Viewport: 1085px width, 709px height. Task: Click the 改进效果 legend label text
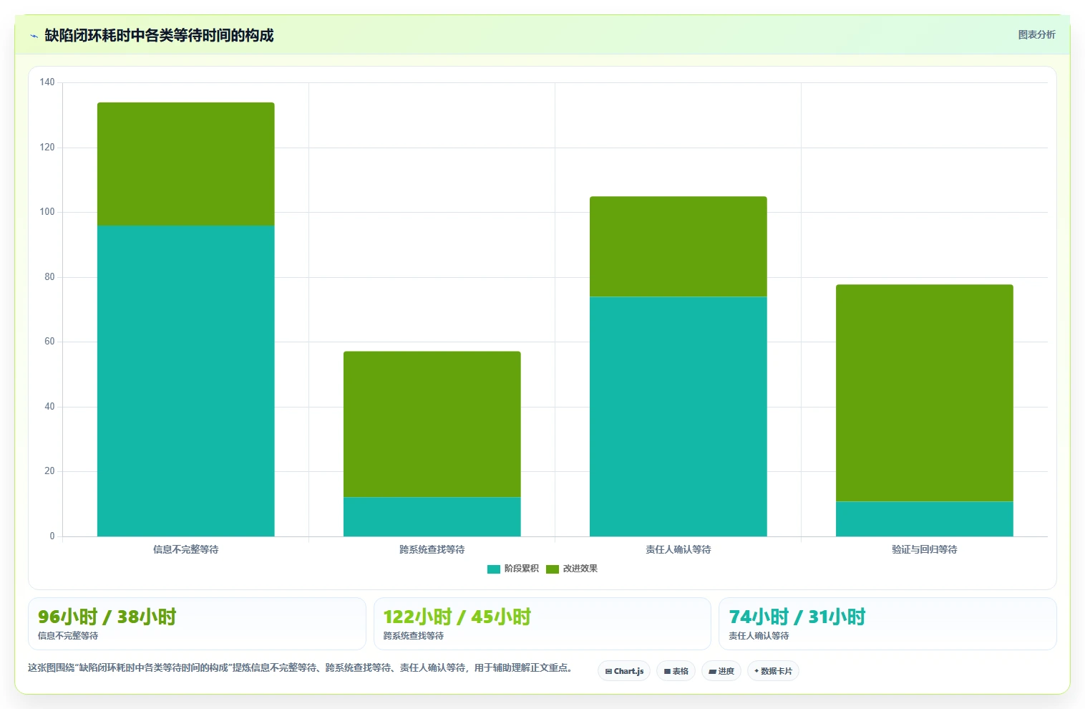[x=580, y=569]
